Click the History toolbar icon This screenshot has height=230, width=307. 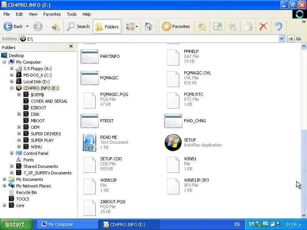click(x=202, y=26)
